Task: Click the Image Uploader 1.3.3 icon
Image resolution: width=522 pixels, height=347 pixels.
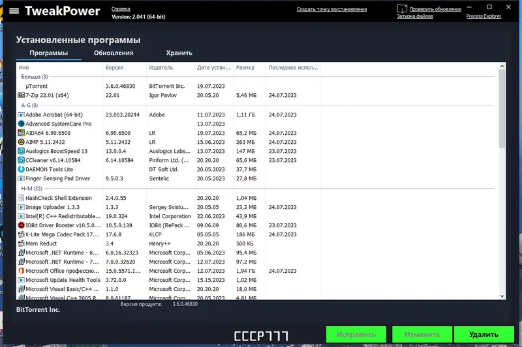Action: tap(21, 207)
